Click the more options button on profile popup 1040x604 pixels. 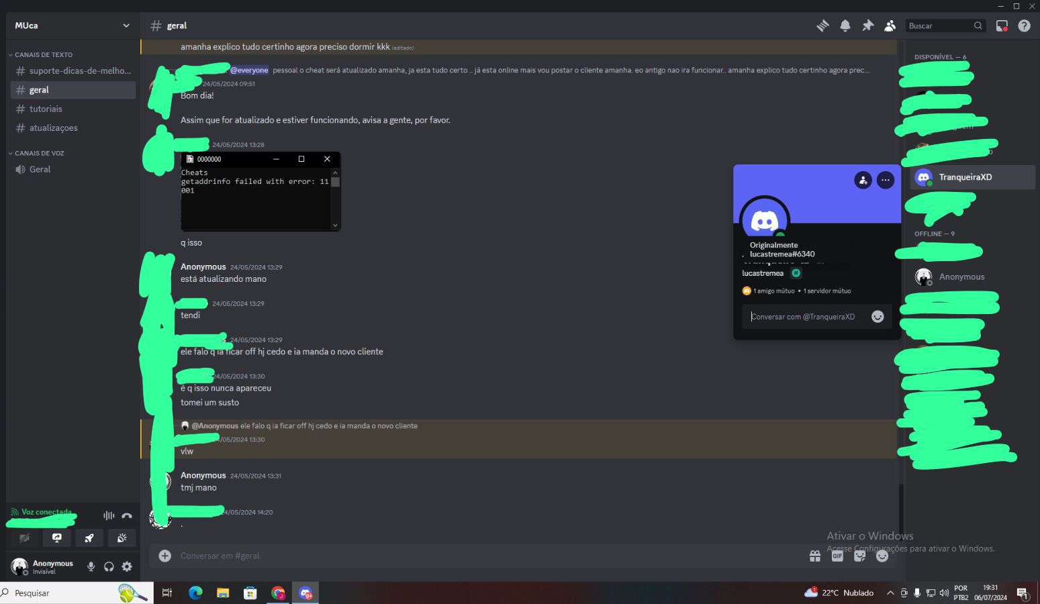tap(886, 180)
